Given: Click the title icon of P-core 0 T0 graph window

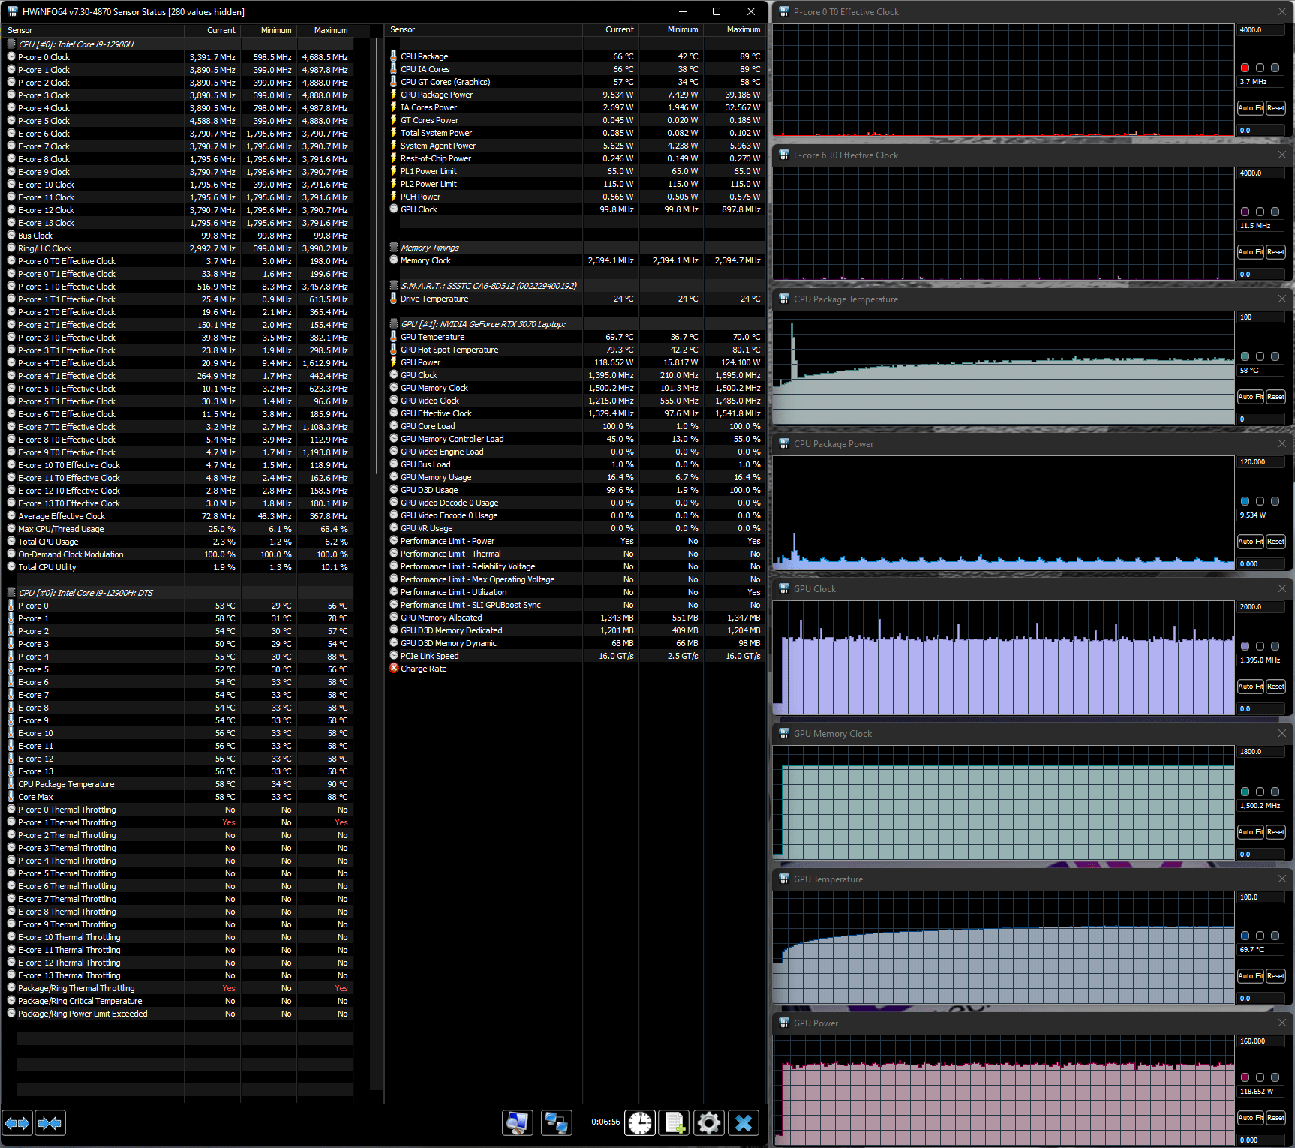Looking at the screenshot, I should (x=784, y=11).
